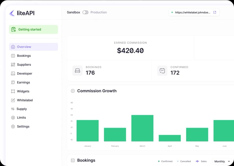The height and width of the screenshot is (166, 234).
Task: Toggle the Sales legend series
Action: click(x=201, y=161)
